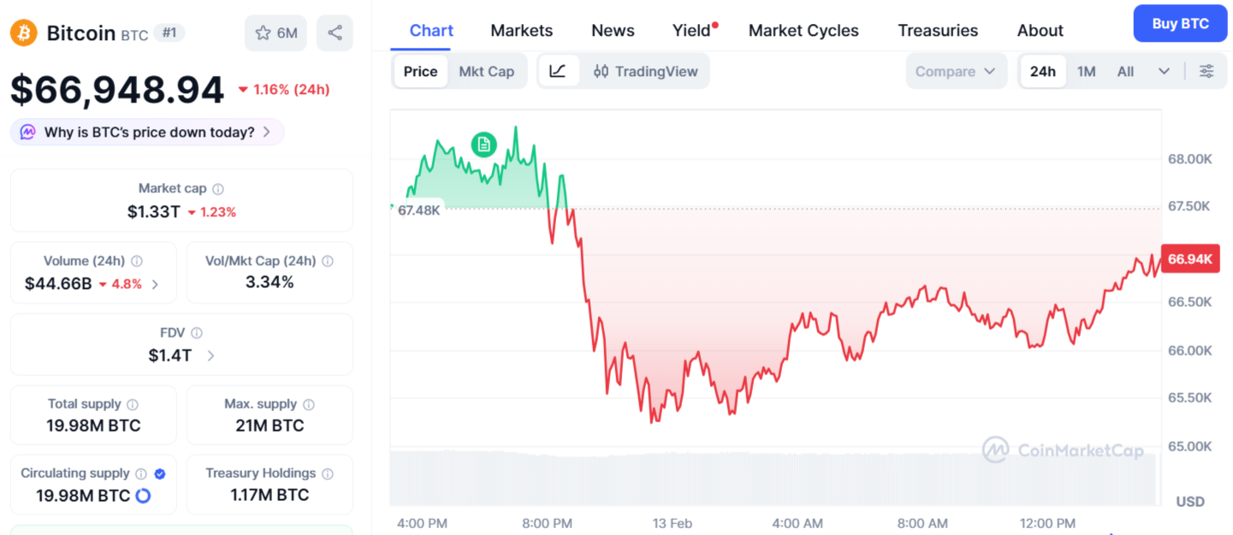Click the 66.94K current price label
1233x535 pixels.
click(1189, 259)
